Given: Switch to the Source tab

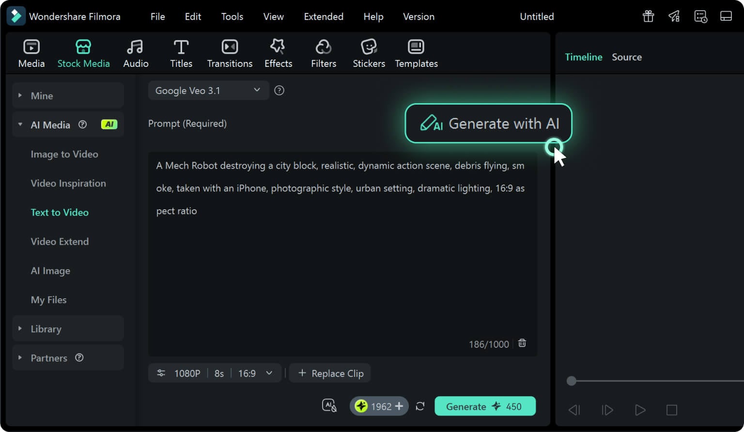Looking at the screenshot, I should pos(627,57).
